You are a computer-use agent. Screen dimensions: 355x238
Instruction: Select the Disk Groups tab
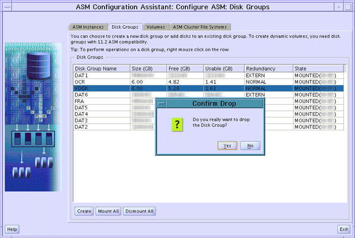coord(125,27)
